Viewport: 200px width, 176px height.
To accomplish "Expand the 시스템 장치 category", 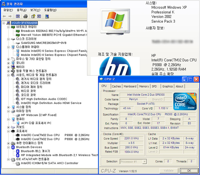I will pyautogui.click(x=8, y=107).
